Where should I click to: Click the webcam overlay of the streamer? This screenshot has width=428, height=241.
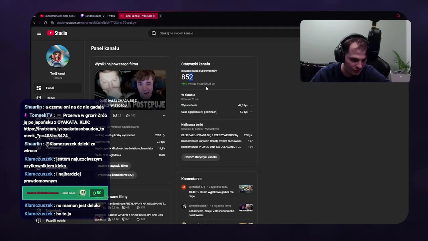355,51
